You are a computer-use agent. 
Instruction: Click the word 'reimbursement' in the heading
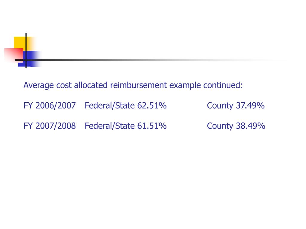point(139,85)
